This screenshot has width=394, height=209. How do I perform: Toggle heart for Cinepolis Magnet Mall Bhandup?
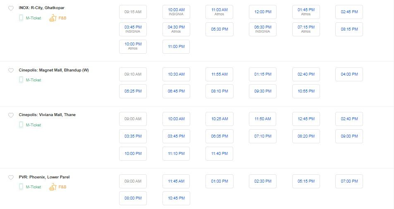point(11,71)
